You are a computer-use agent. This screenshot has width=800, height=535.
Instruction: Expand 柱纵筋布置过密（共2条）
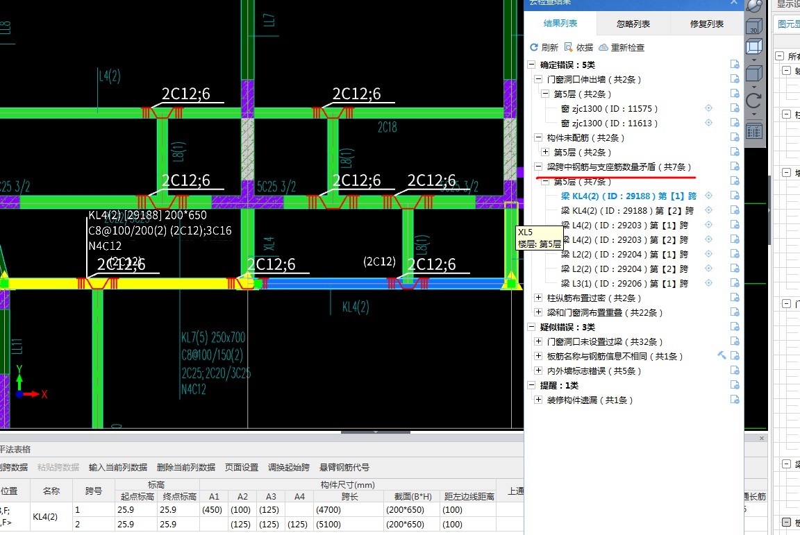[x=538, y=298]
